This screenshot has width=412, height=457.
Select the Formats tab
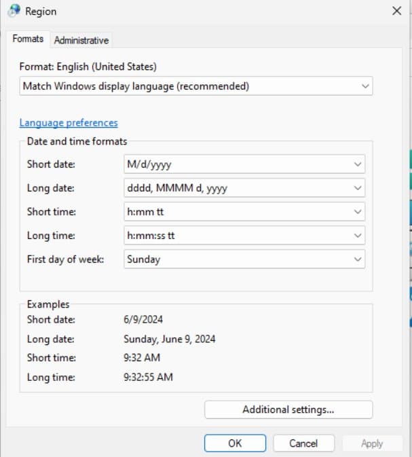tap(28, 39)
